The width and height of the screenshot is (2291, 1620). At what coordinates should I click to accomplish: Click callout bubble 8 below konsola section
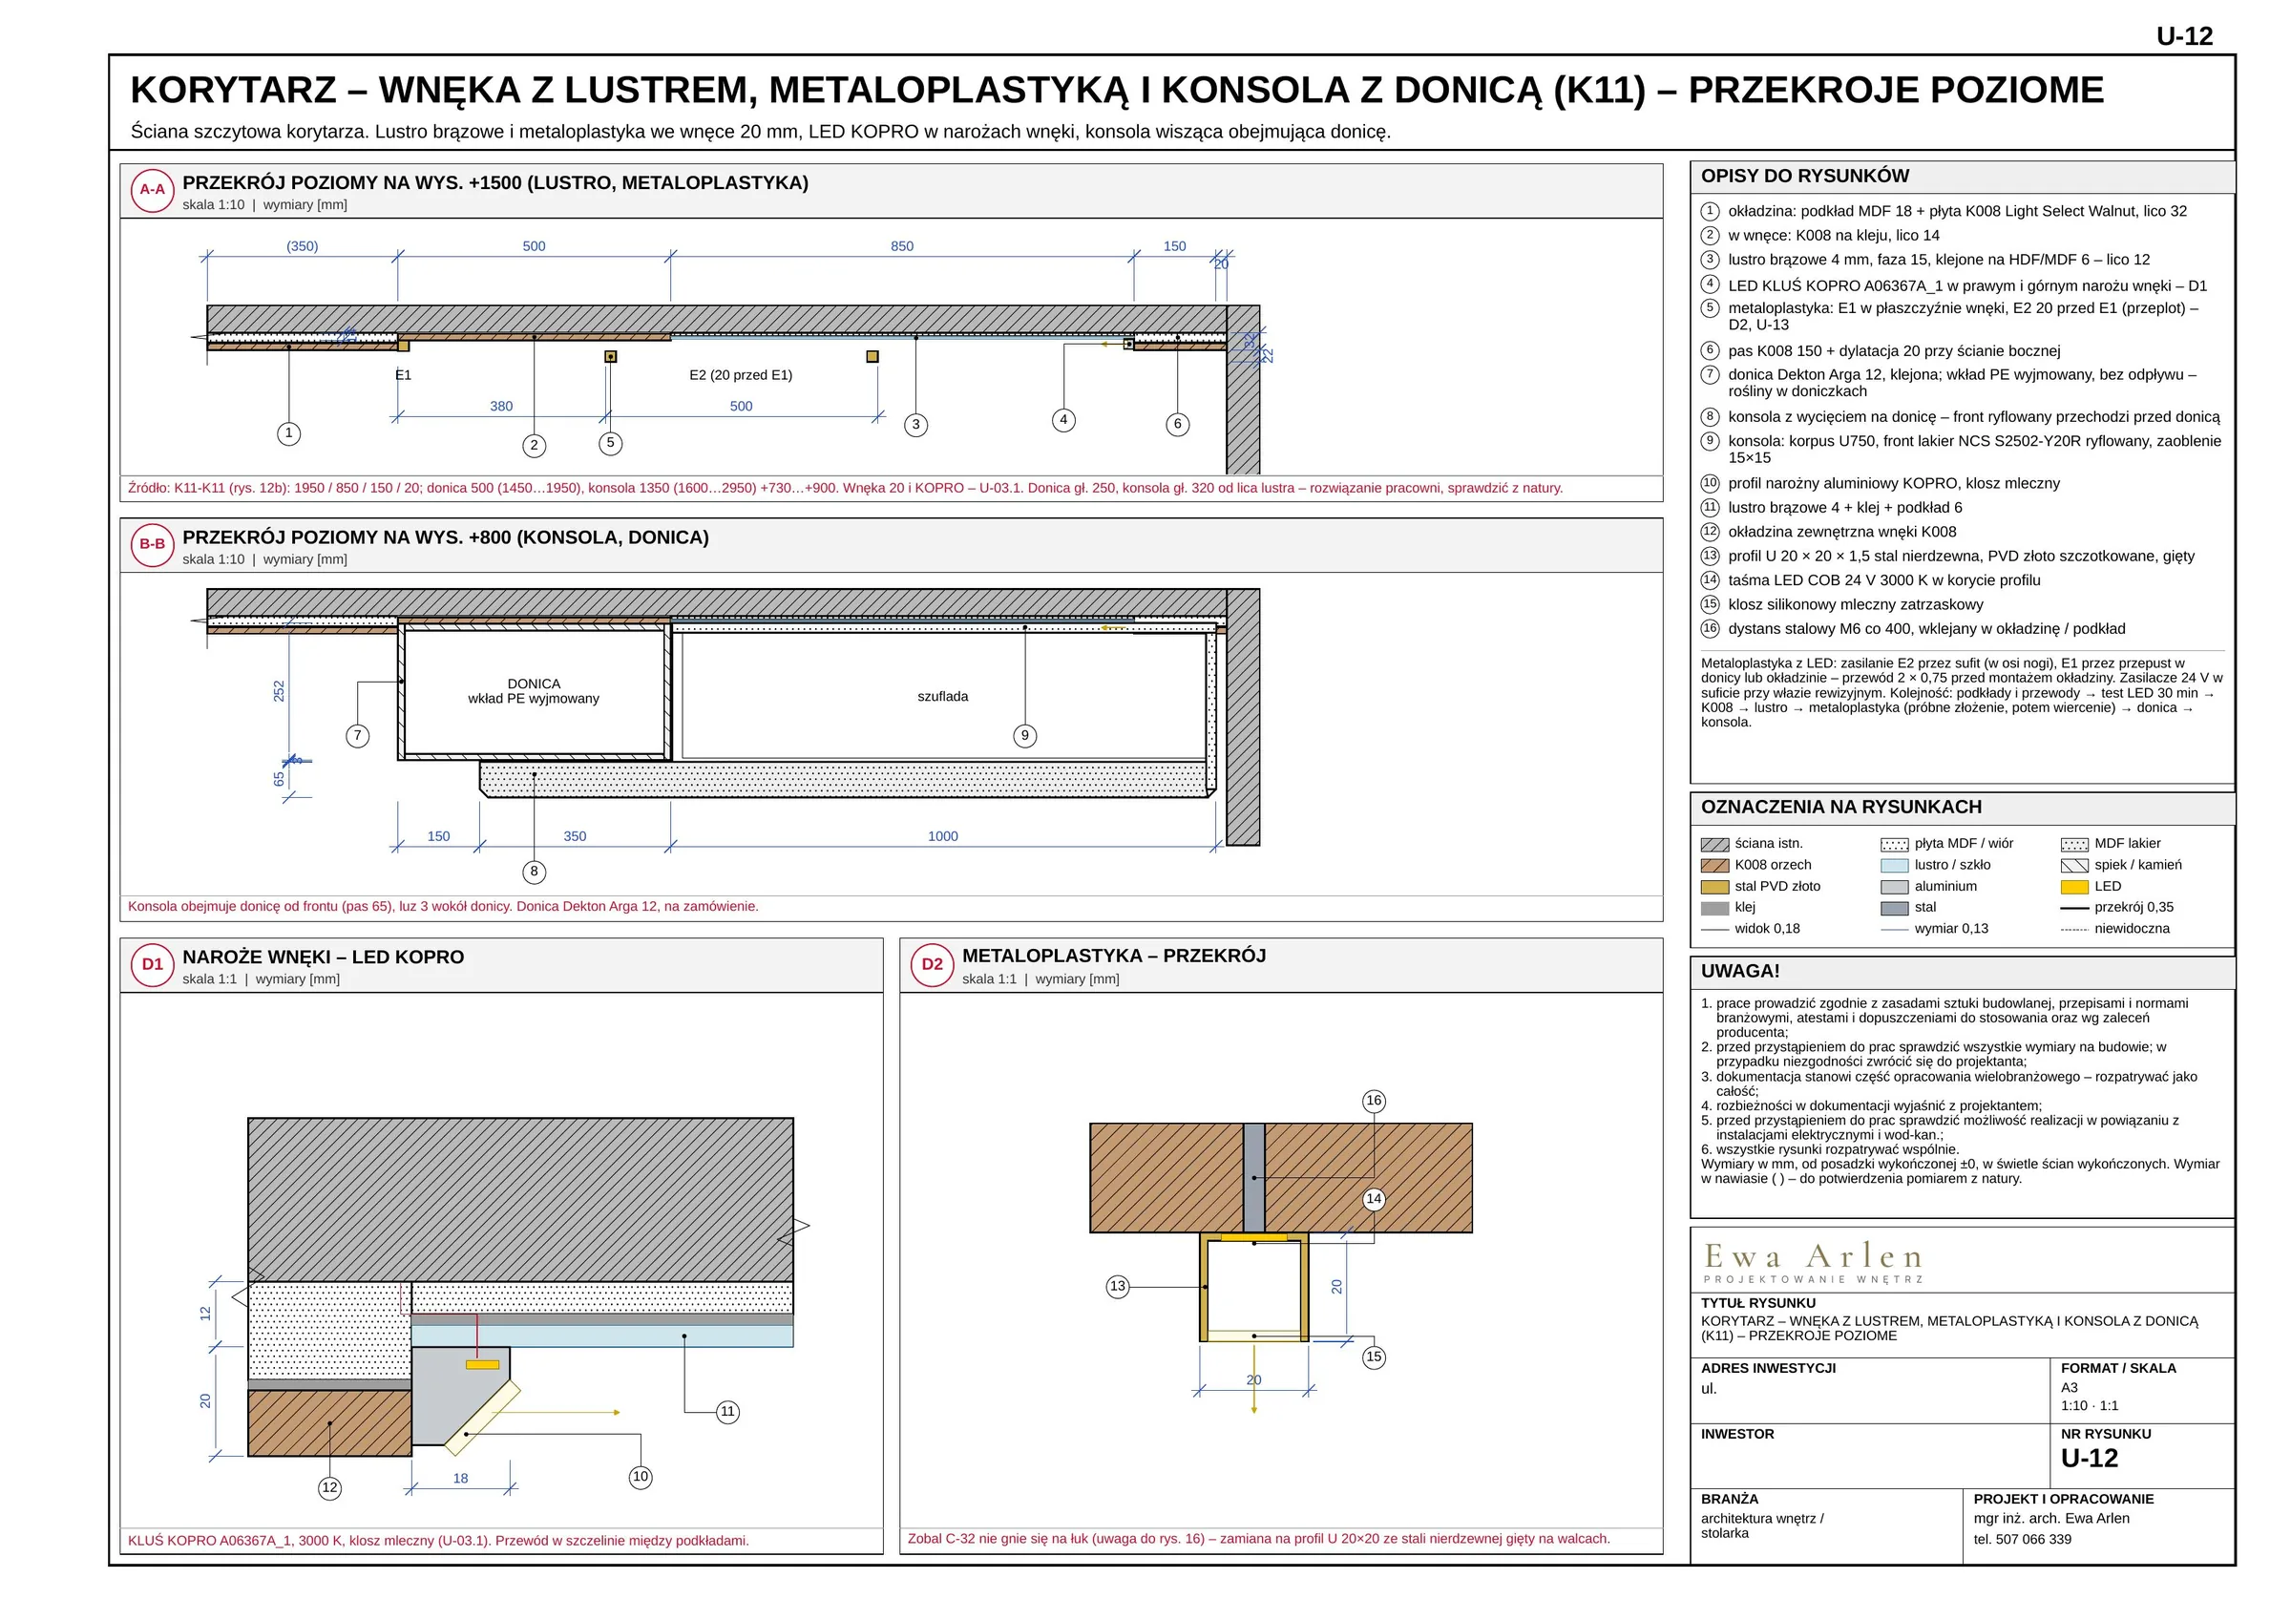pyautogui.click(x=534, y=873)
